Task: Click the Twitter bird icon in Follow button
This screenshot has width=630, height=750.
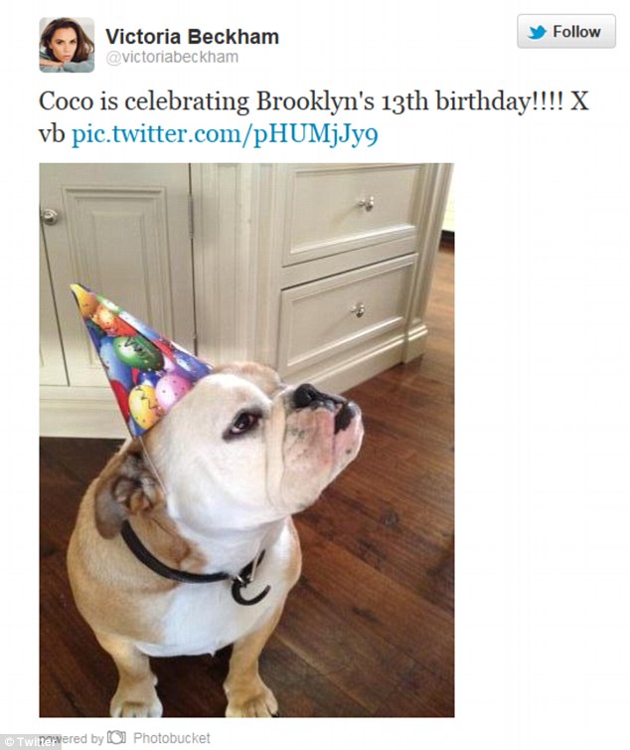Action: click(537, 32)
